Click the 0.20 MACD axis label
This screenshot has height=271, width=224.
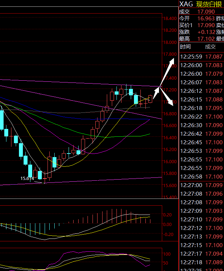pyautogui.click(x=167, y=215)
